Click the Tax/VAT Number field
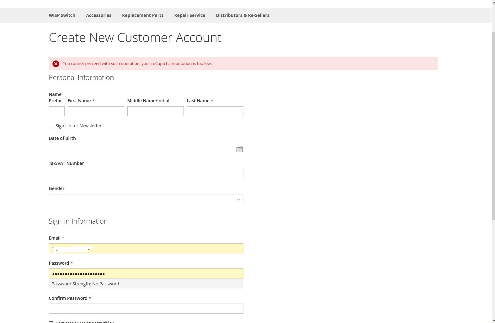Screen dimensions: 495x323 pos(146,174)
